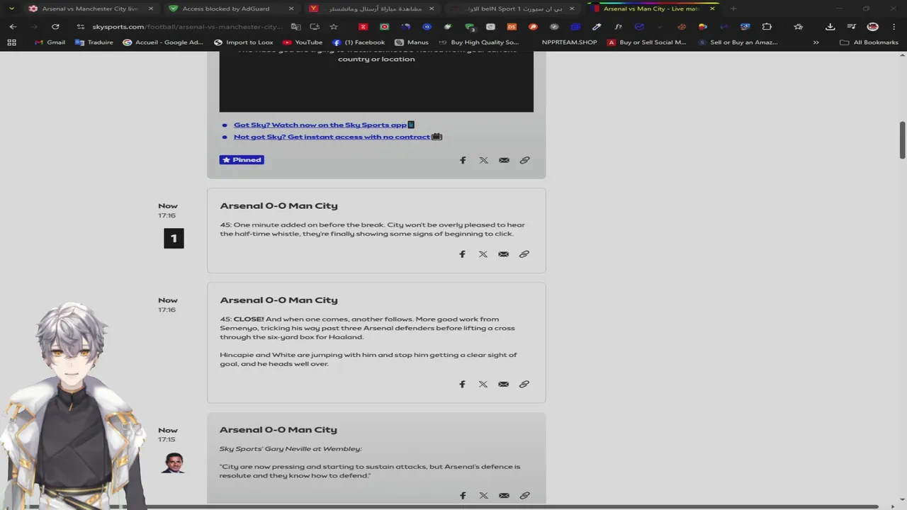Email the pinned post
The height and width of the screenshot is (510, 907).
[x=504, y=160]
